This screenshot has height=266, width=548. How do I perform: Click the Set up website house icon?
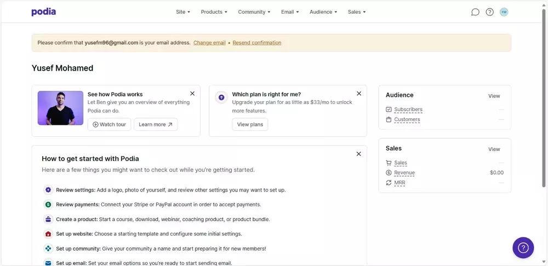coord(48,234)
